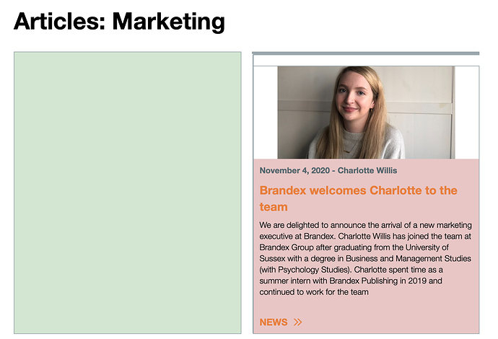
Task: Click the word "Marketing" in the heading
Action: [x=168, y=22]
